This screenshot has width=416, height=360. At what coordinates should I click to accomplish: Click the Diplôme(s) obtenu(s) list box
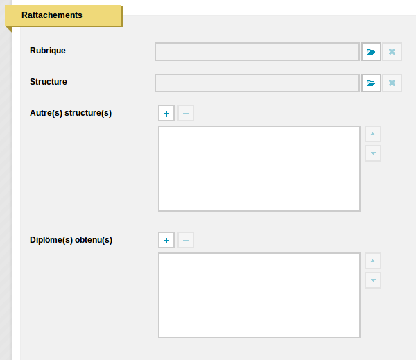pyautogui.click(x=259, y=295)
